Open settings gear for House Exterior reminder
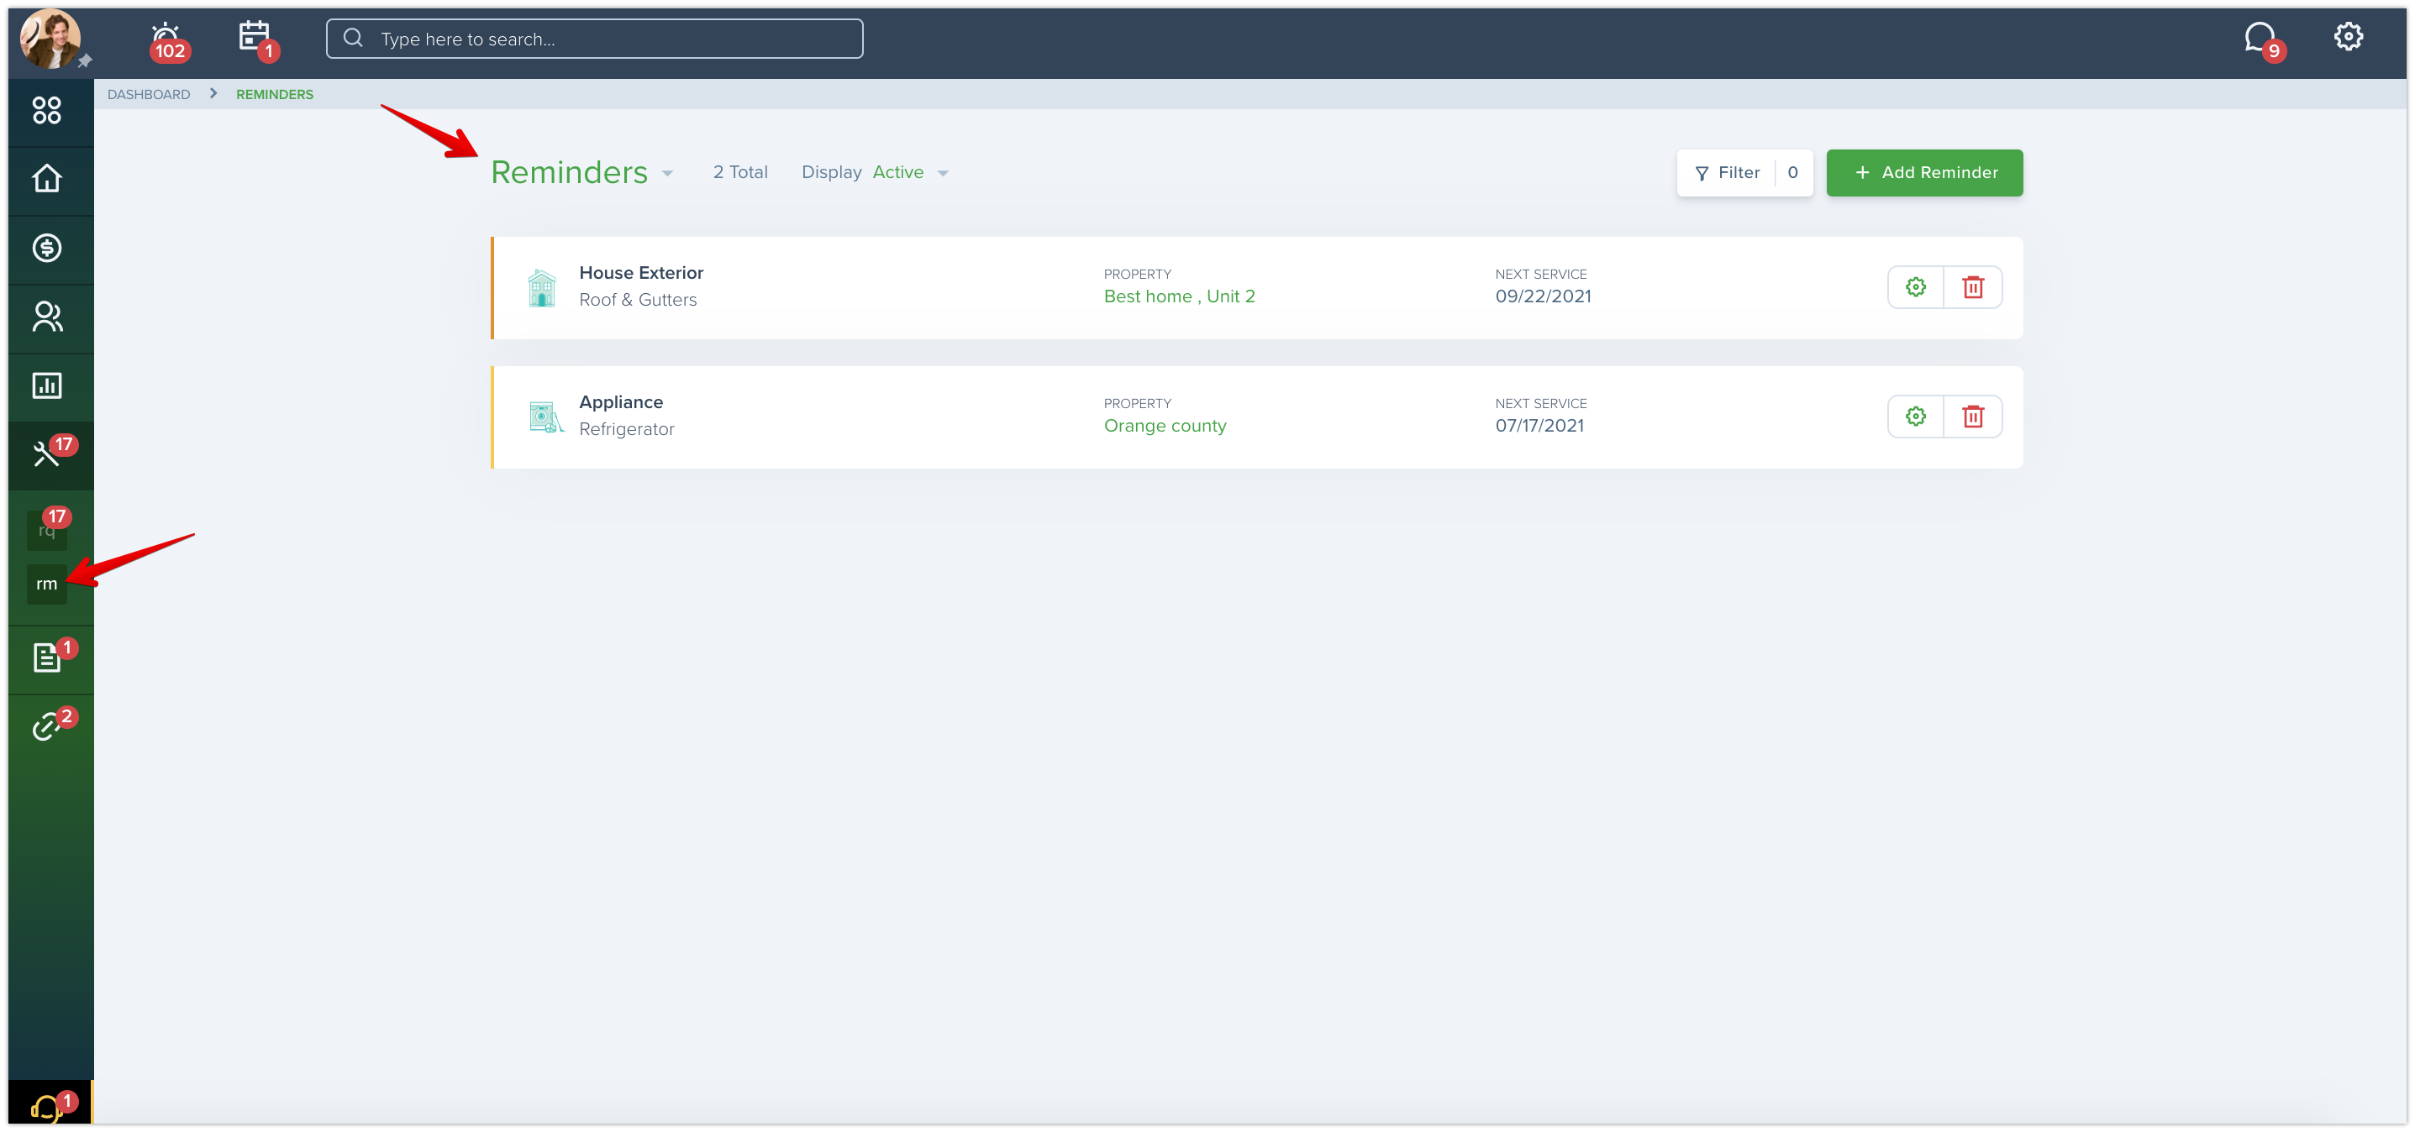2415x1132 pixels. (x=1915, y=286)
